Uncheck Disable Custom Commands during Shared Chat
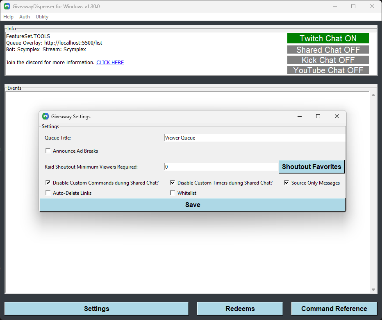382x320 pixels. click(48, 183)
